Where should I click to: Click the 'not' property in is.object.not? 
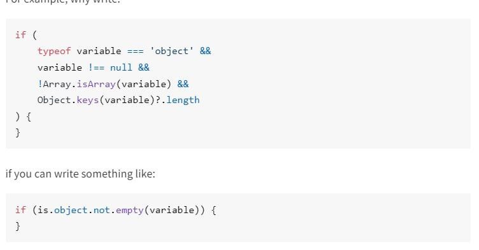pyautogui.click(x=102, y=210)
